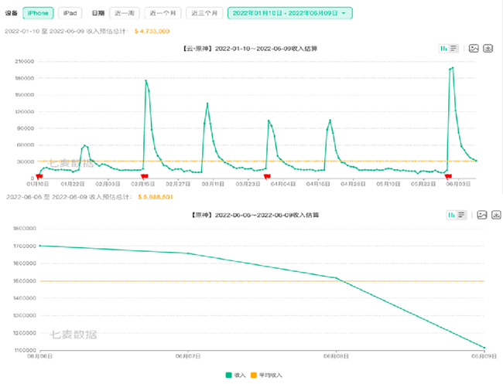503x384 pixels.
Task: Save bottom 原神 chart as image
Action: (482, 215)
